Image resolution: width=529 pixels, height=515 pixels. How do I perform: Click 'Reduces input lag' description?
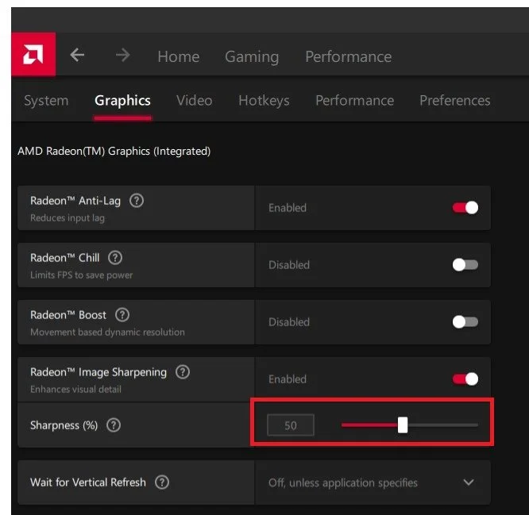click(68, 218)
